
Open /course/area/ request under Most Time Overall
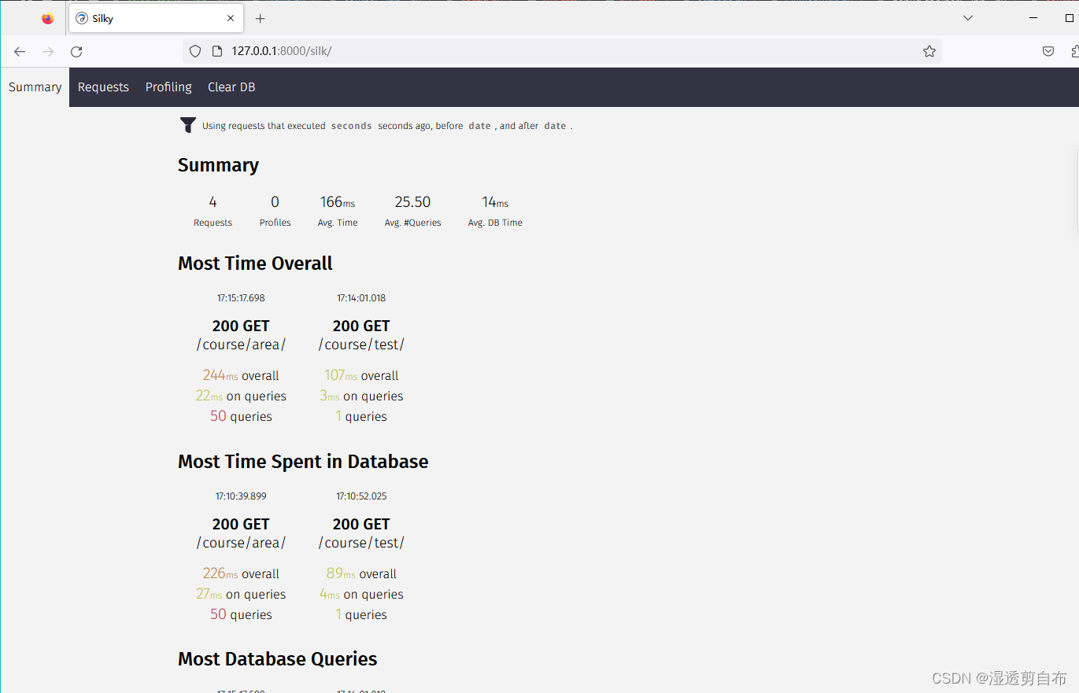[x=241, y=345]
